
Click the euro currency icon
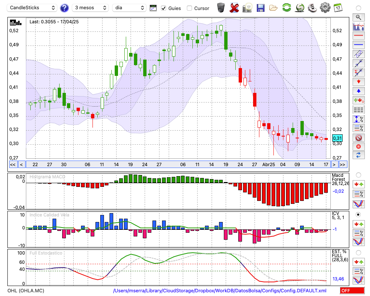point(312,8)
